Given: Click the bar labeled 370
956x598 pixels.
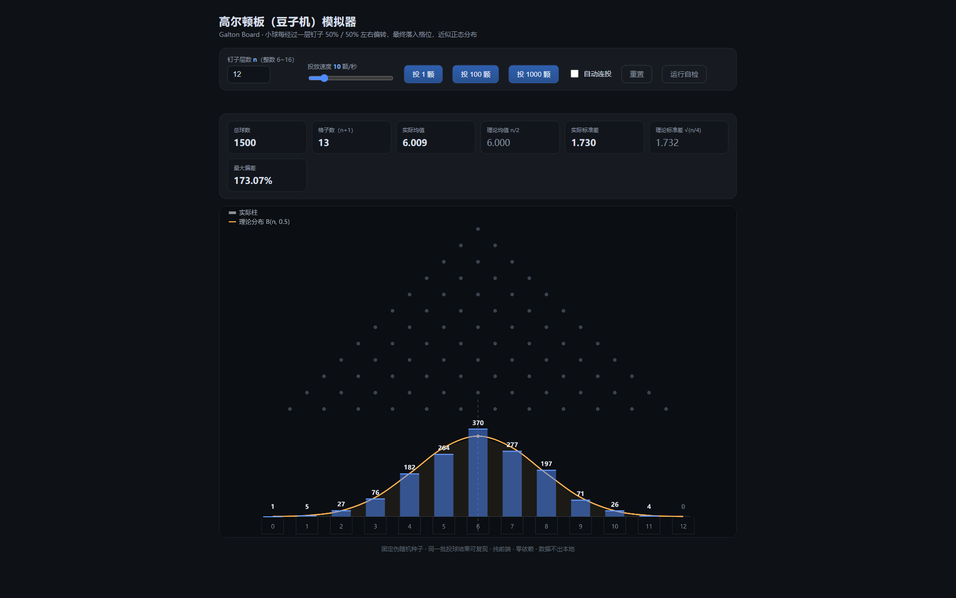Looking at the screenshot, I should 478,472.
